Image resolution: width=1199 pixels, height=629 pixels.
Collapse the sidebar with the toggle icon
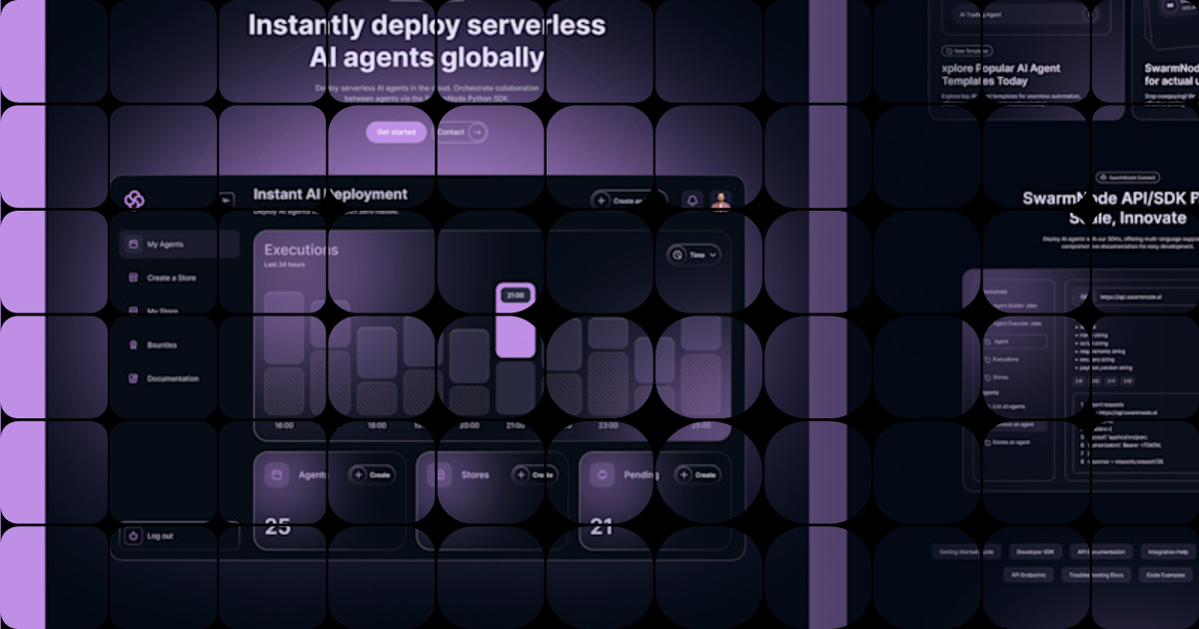(x=228, y=199)
